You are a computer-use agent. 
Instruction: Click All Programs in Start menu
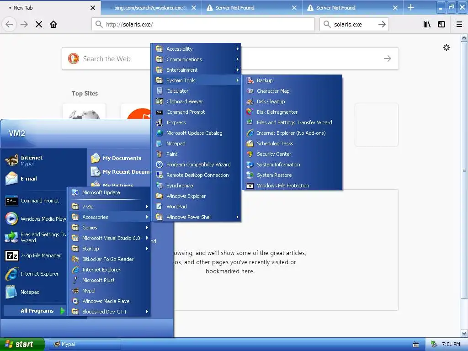(35, 311)
